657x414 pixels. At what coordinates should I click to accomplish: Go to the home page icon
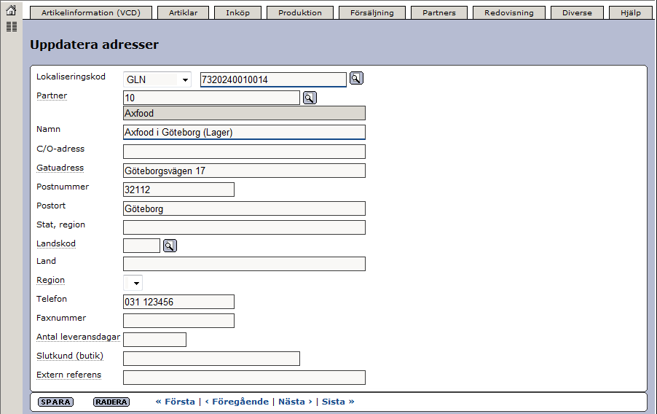[12, 10]
